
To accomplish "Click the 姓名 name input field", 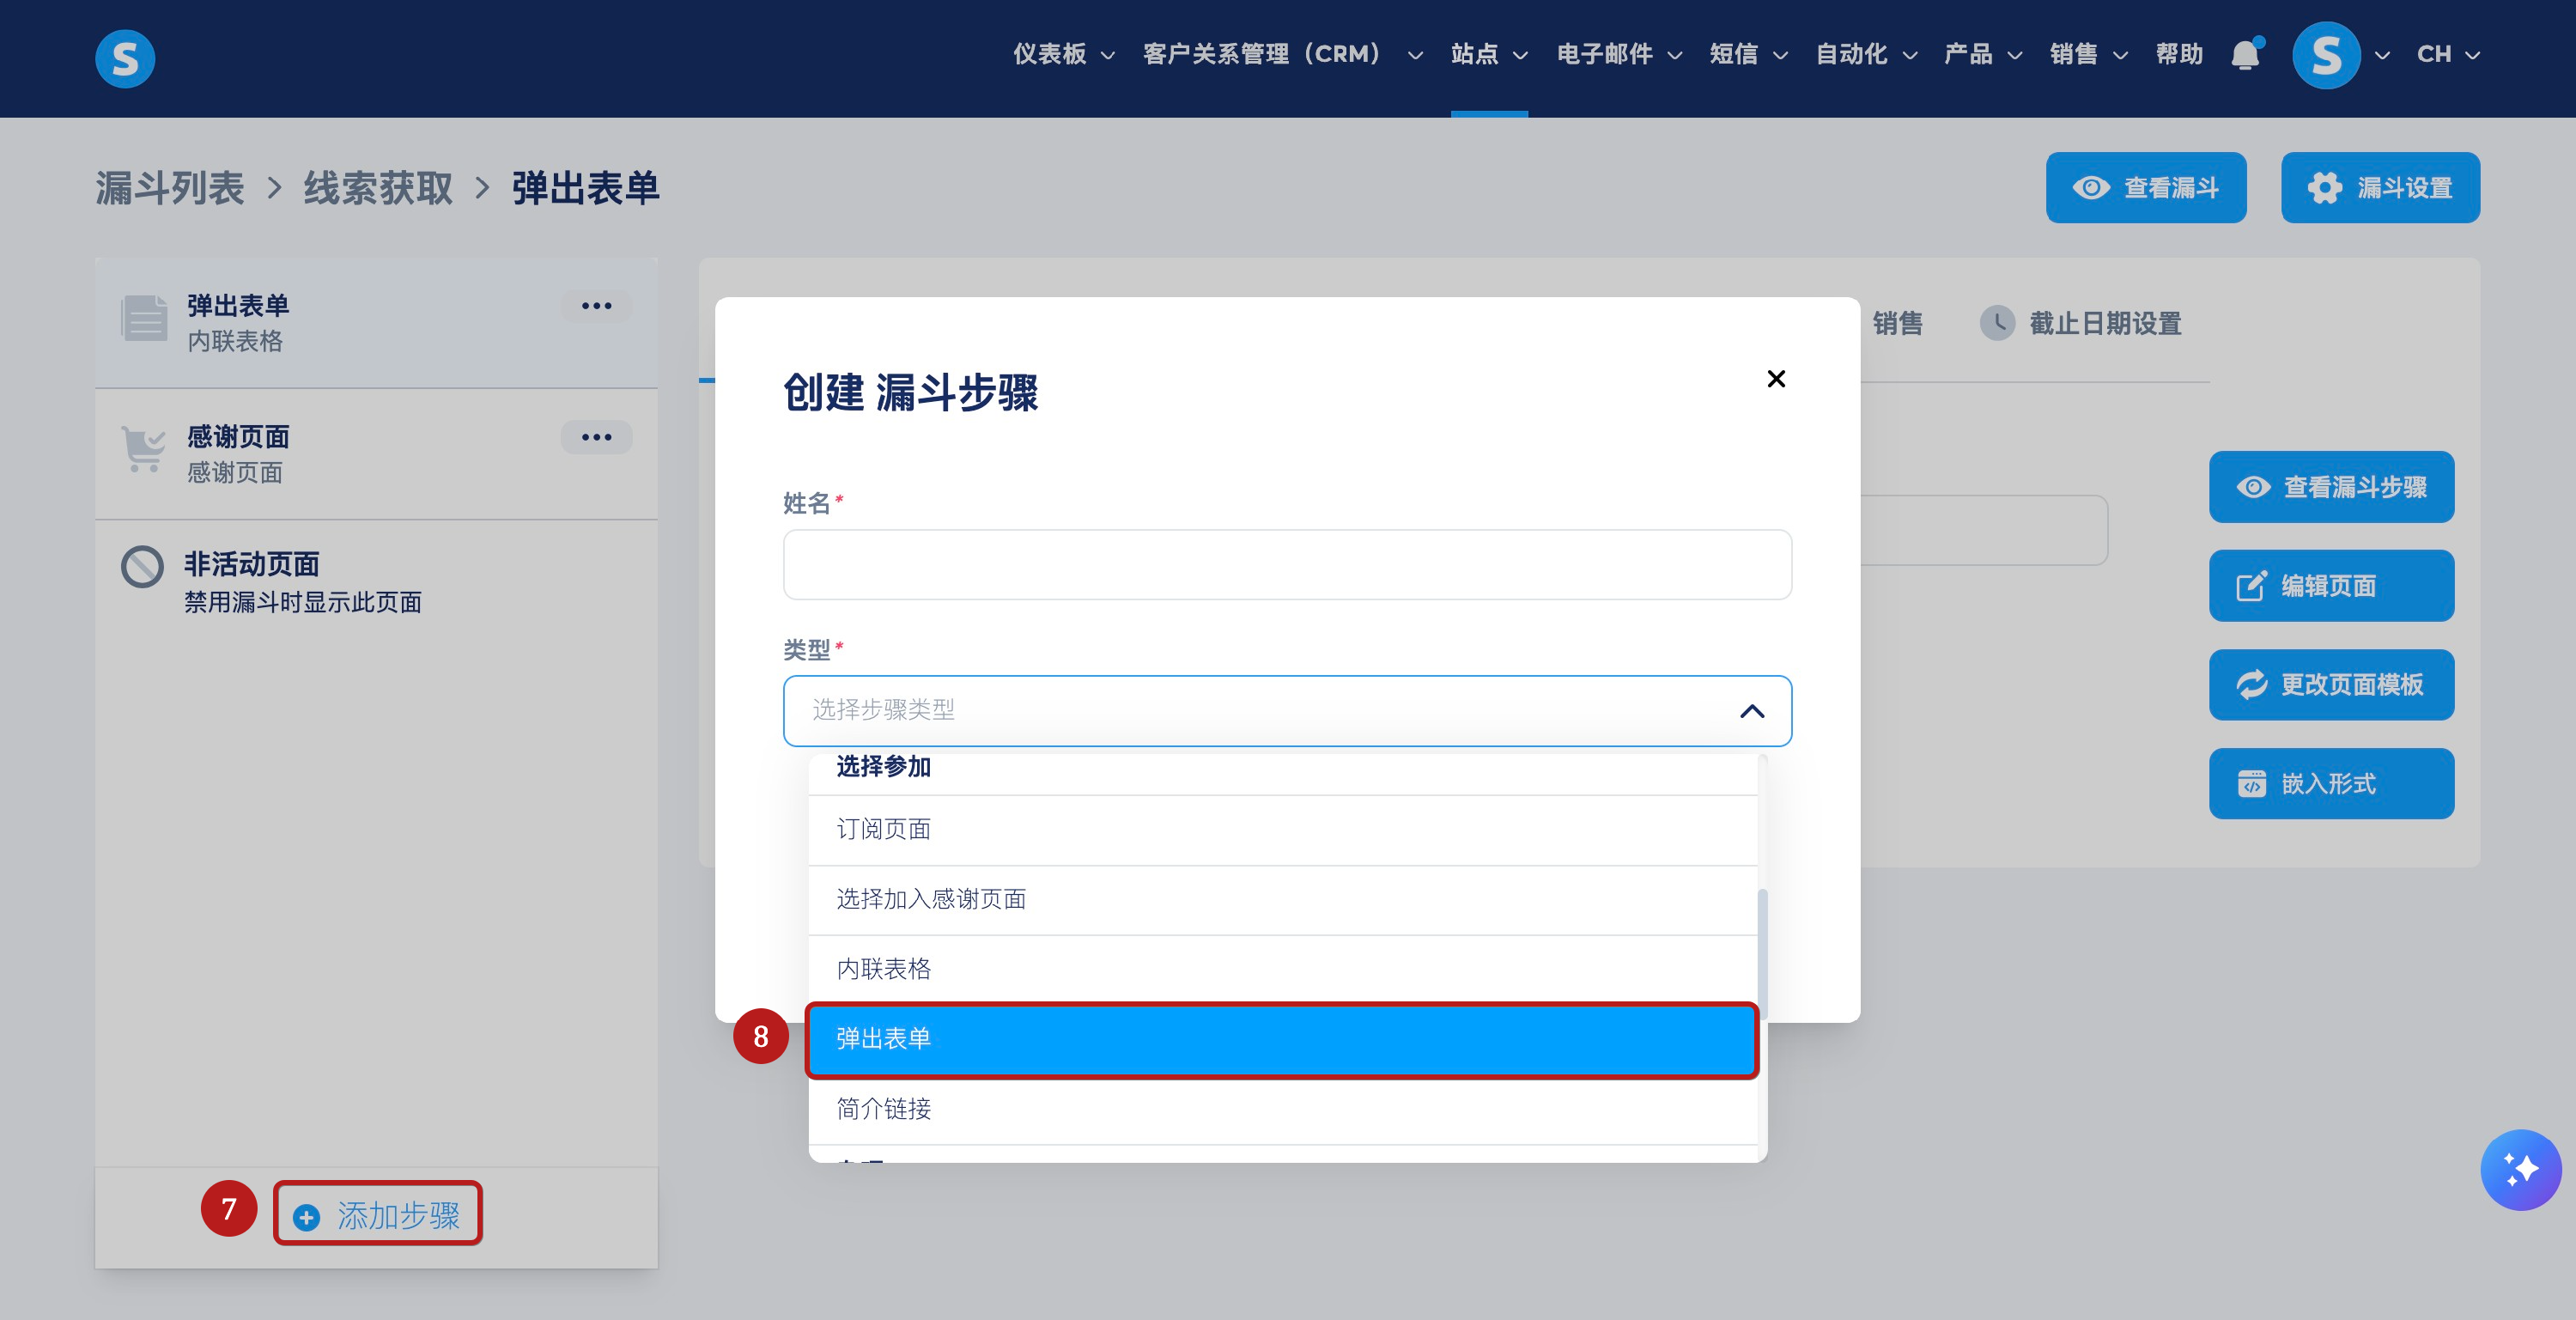I will coord(1286,565).
